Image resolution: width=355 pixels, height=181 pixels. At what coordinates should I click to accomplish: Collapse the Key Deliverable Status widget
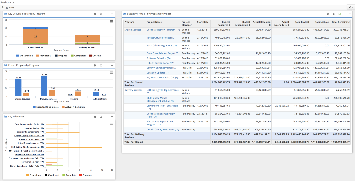(112, 14)
